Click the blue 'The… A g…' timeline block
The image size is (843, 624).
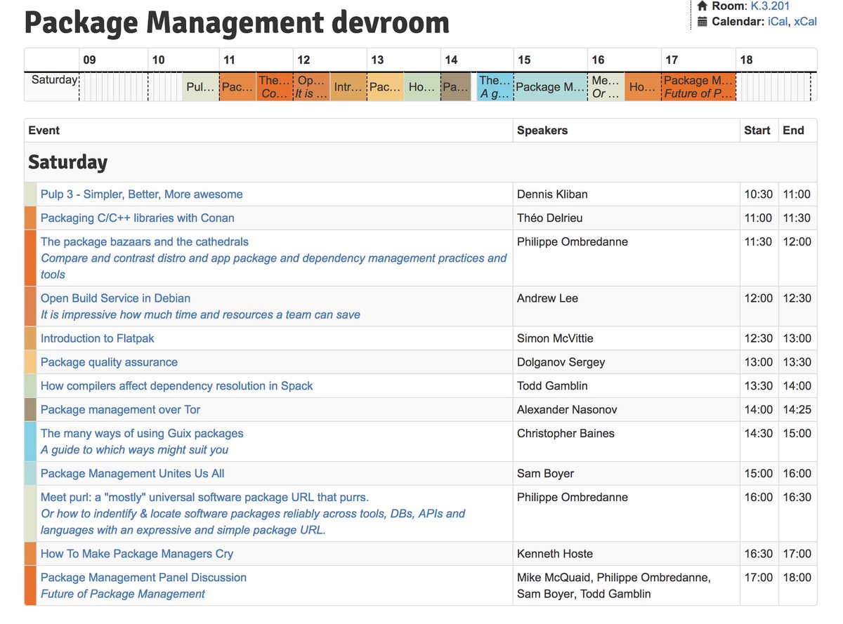pos(495,87)
